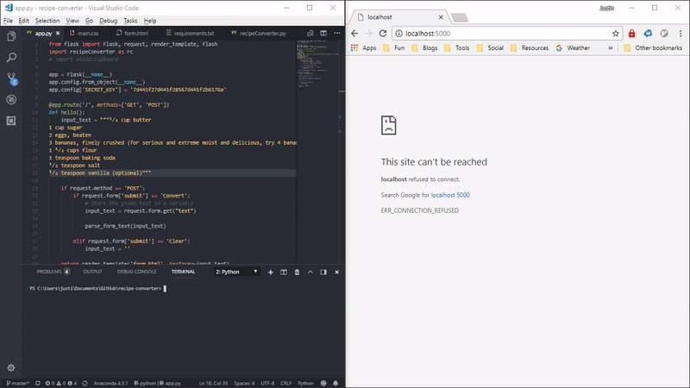Maximize the panel with the up chevron
Image resolution: width=690 pixels, height=388 pixels.
click(x=310, y=272)
